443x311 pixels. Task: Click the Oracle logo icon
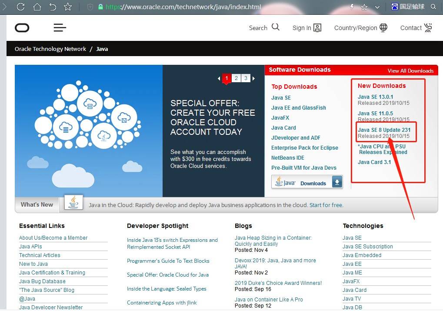click(x=22, y=28)
